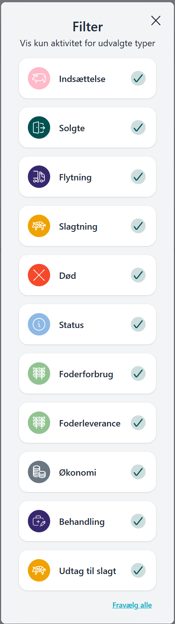Click the red Død cross icon
The width and height of the screenshot is (175, 624).
pyautogui.click(x=39, y=275)
